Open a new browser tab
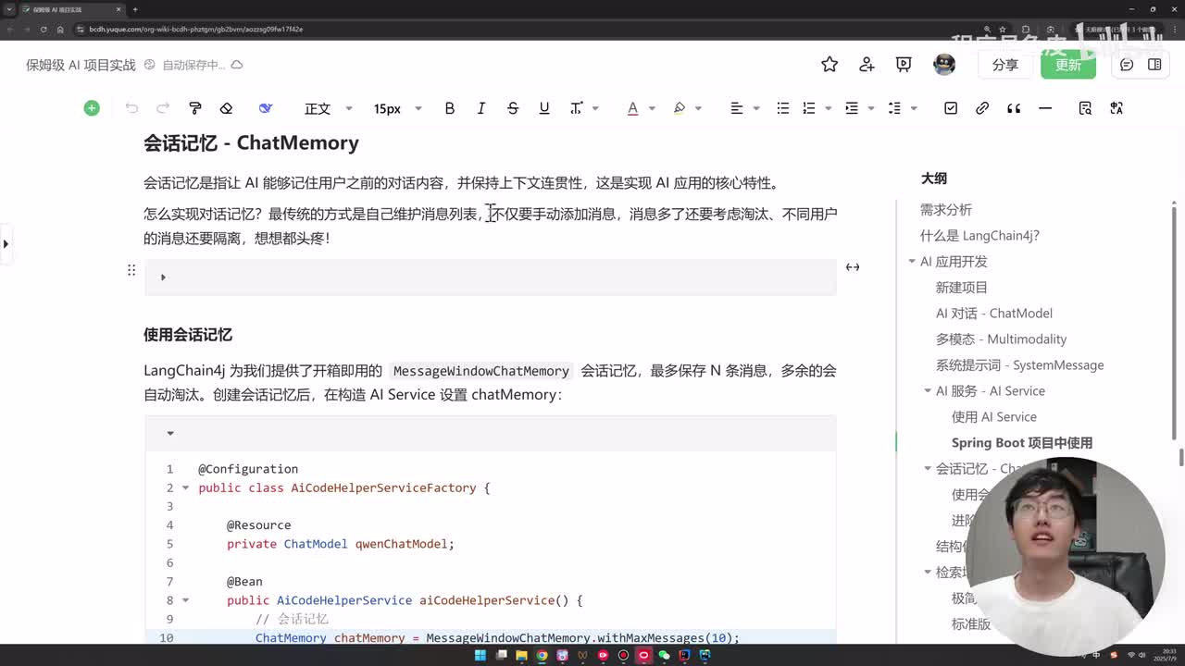This screenshot has width=1185, height=666. point(135,9)
